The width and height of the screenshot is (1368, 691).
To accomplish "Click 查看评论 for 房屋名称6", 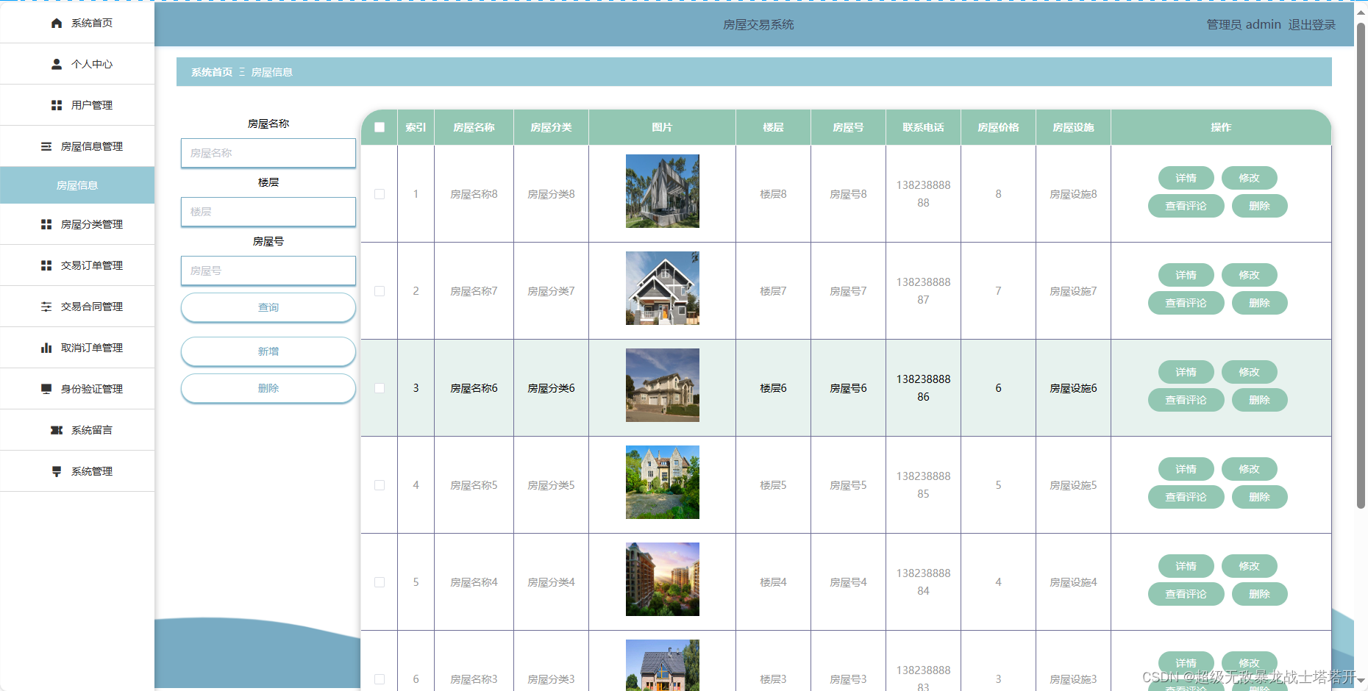I will pyautogui.click(x=1186, y=400).
